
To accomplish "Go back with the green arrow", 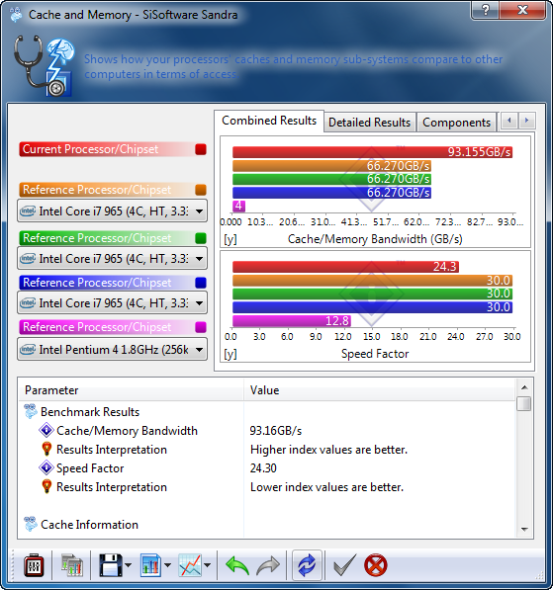I will 237,565.
